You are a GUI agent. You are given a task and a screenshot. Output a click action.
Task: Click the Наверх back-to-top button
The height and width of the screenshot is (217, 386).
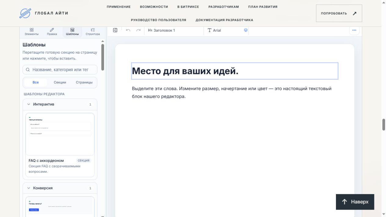pyautogui.click(x=355, y=202)
